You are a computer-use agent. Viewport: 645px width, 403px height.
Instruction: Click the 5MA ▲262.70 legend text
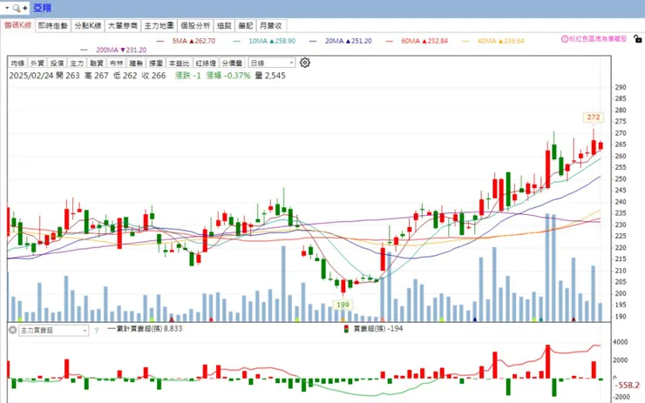193,41
